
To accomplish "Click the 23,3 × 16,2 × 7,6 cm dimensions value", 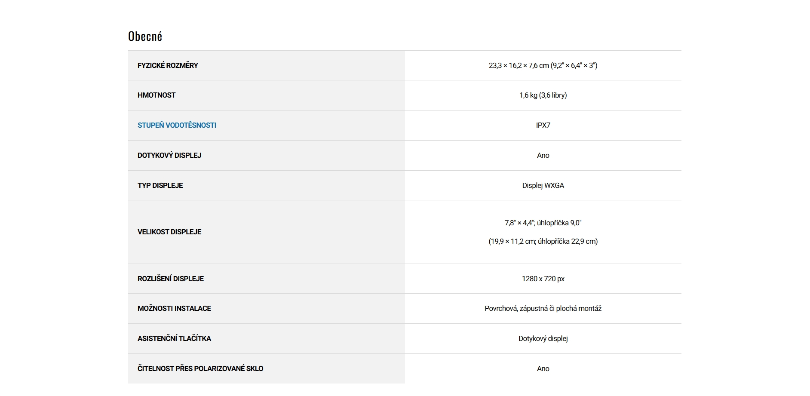I will (x=543, y=65).
